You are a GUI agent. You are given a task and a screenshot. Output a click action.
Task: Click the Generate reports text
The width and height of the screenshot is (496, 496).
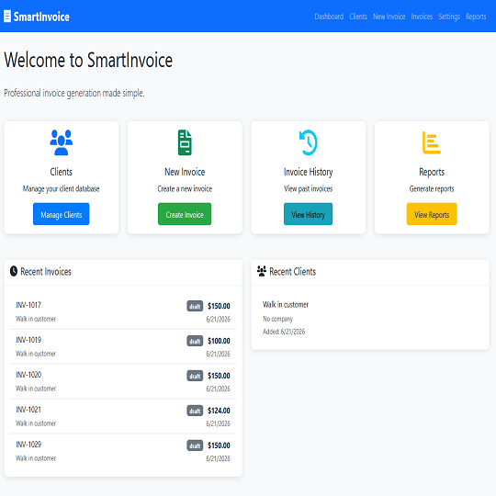pos(432,188)
